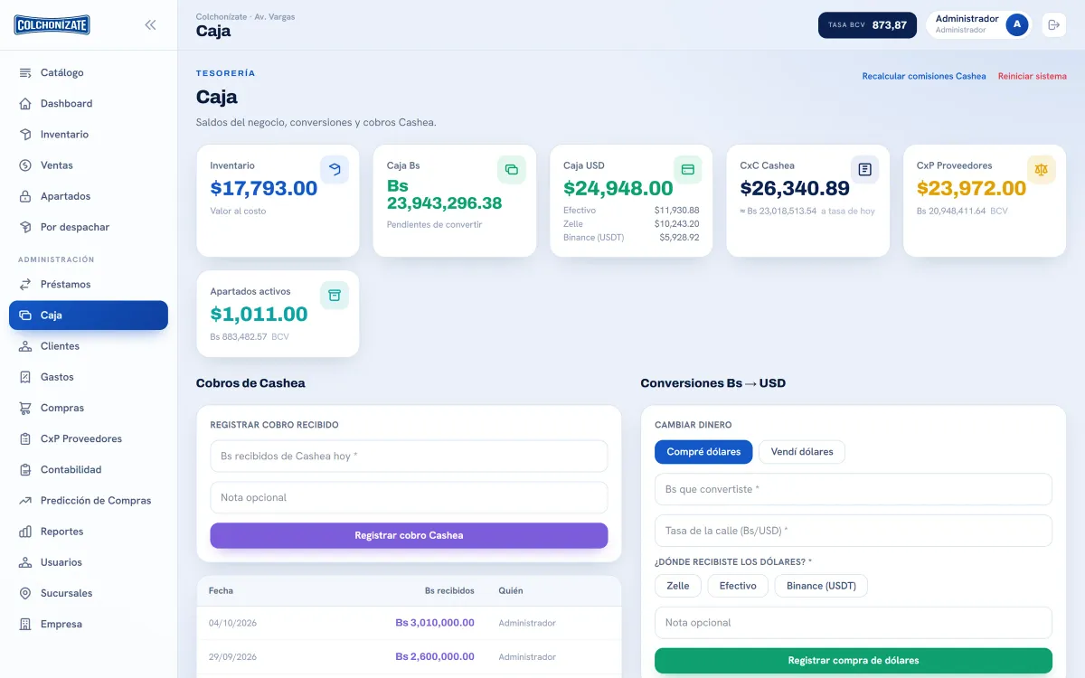The height and width of the screenshot is (678, 1085).
Task: Click the Caja Bs card icon
Action: point(511,169)
